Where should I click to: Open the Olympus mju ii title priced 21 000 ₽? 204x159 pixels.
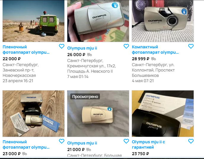tap(82, 143)
